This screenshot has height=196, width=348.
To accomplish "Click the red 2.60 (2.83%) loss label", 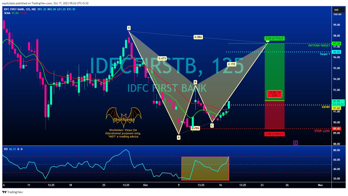I will pyautogui.click(x=274, y=134).
